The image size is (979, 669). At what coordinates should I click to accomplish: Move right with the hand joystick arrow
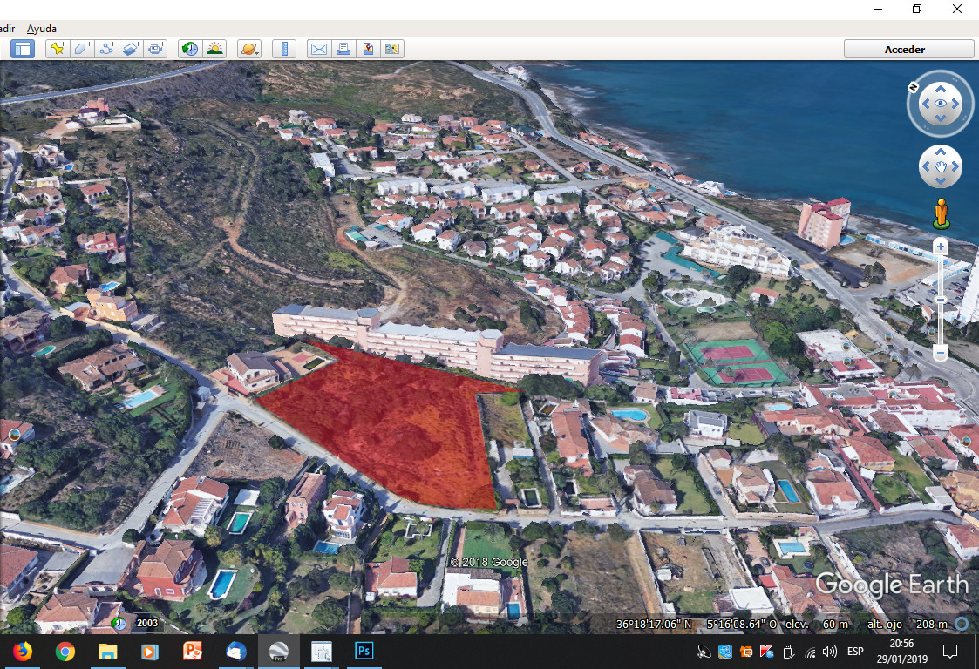(x=955, y=166)
